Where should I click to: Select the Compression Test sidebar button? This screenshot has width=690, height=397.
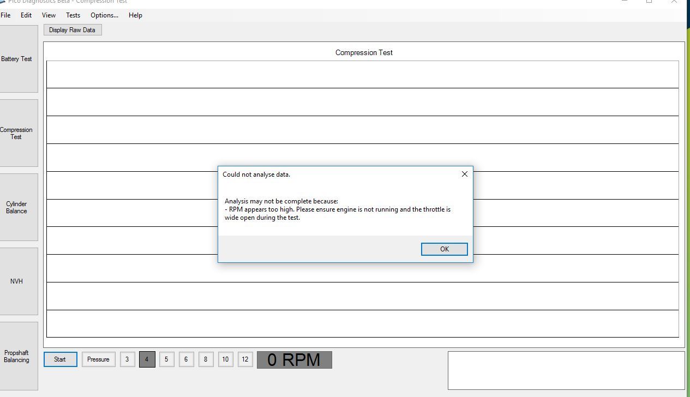(x=17, y=133)
